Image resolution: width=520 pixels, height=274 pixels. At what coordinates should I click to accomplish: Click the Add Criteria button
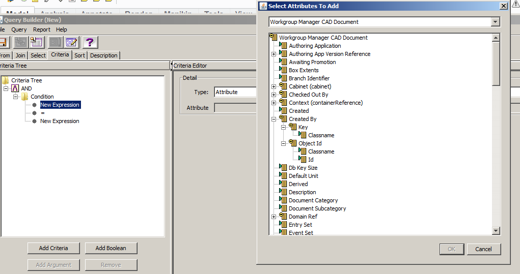[53, 248]
